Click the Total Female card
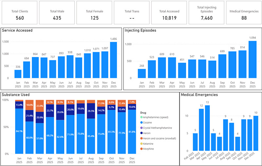 94,13
